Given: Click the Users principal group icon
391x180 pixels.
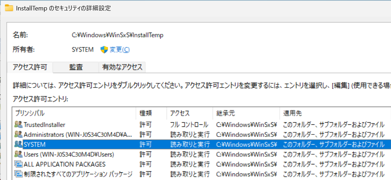Looking at the screenshot, I should tap(18, 154).
